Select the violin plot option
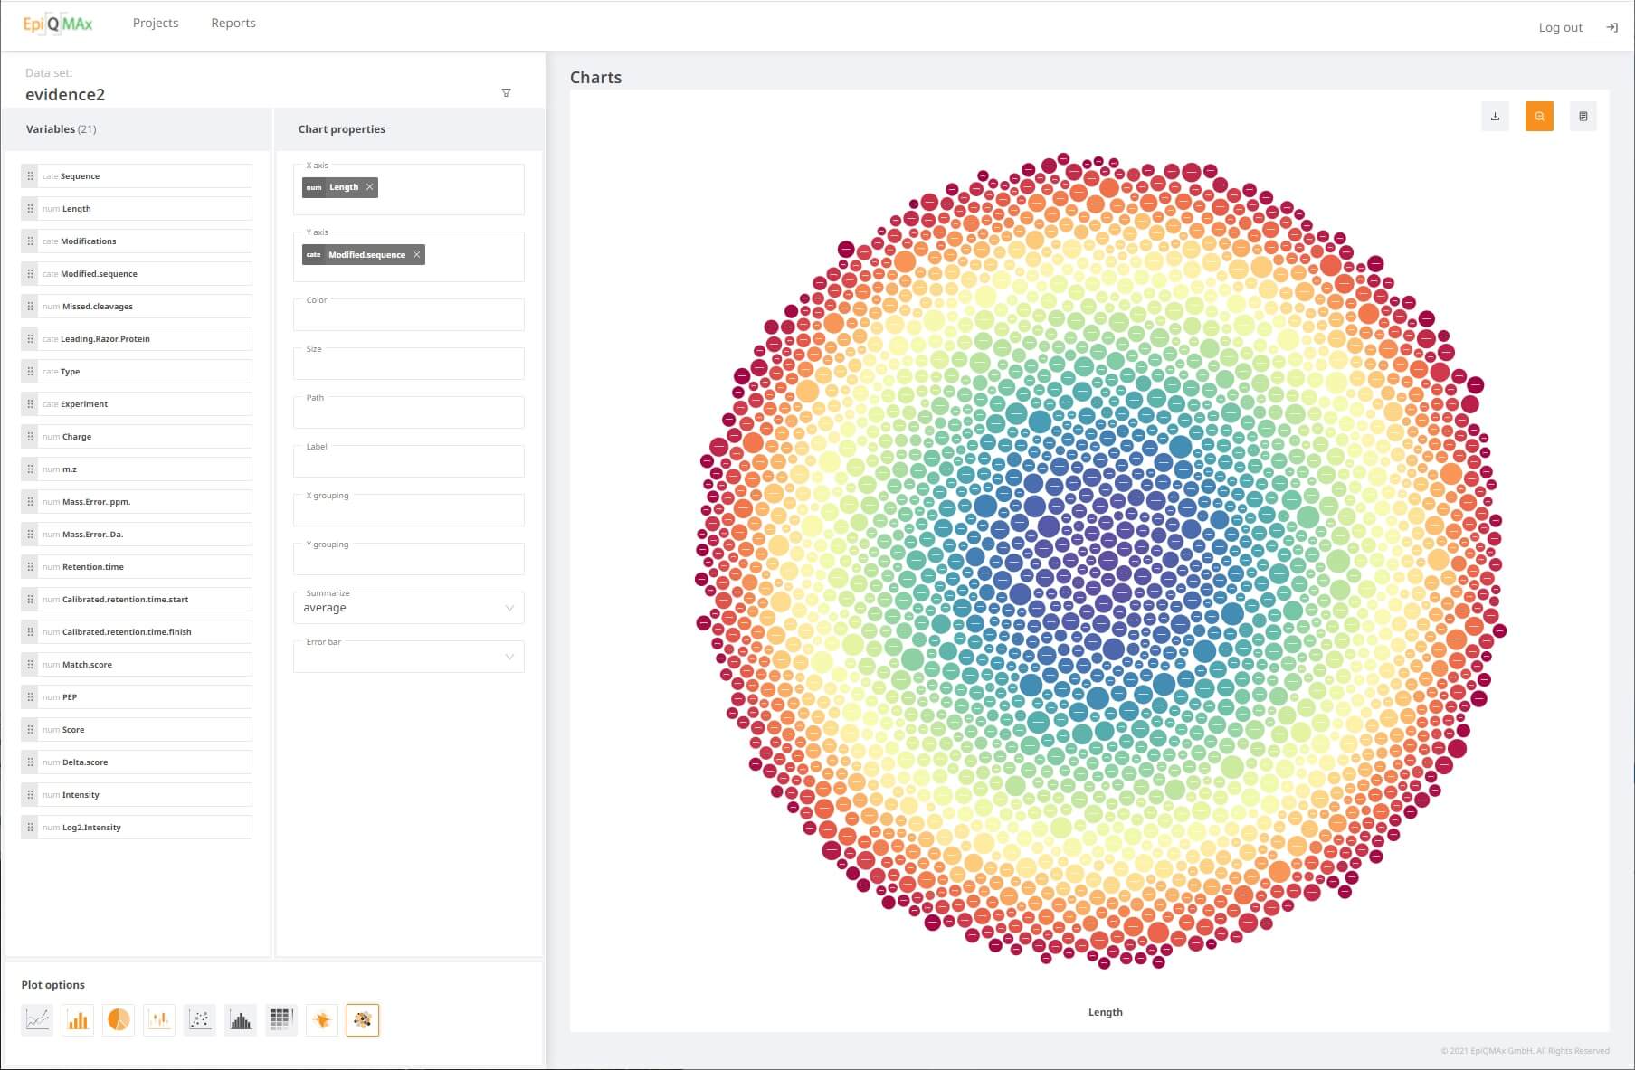Viewport: 1635px width, 1070px height. coord(322,1020)
